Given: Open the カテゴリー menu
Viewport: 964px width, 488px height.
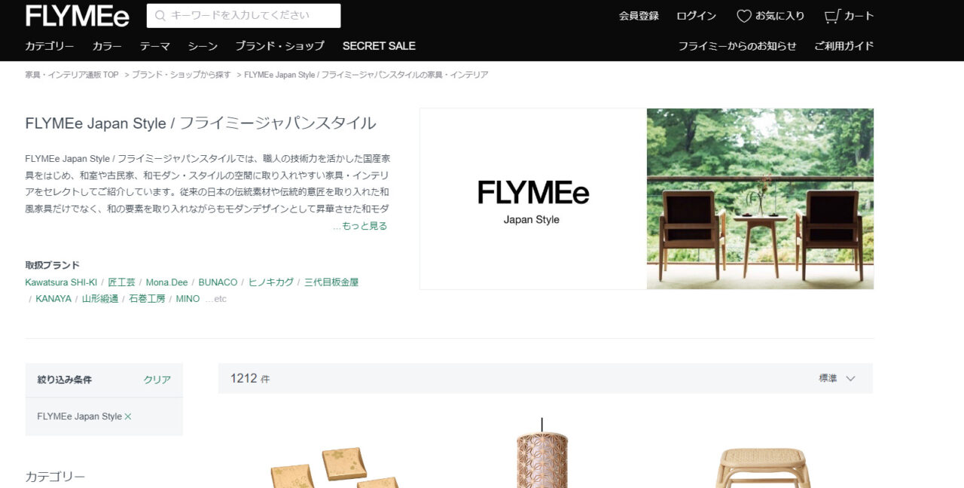Looking at the screenshot, I should [x=50, y=46].
